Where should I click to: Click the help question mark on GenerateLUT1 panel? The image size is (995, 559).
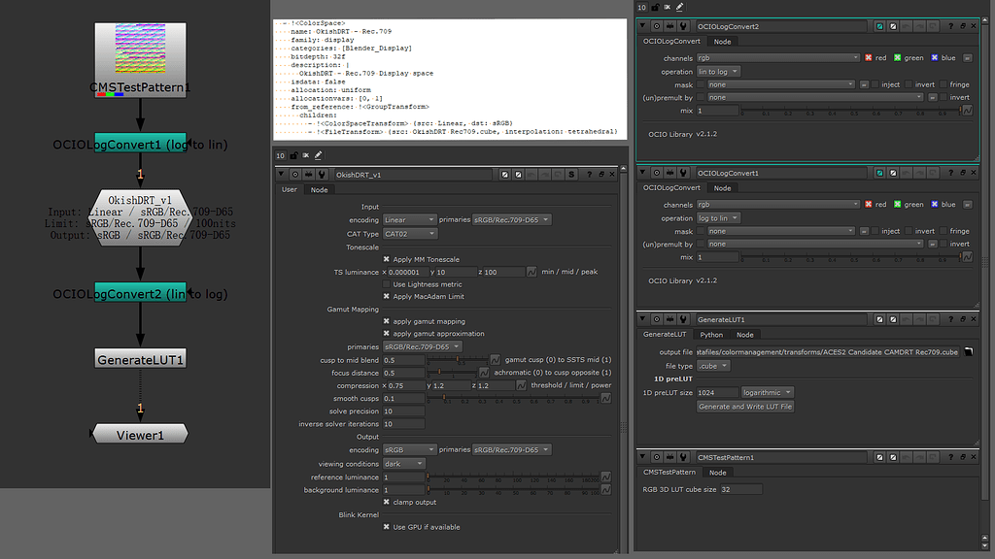[x=950, y=318]
